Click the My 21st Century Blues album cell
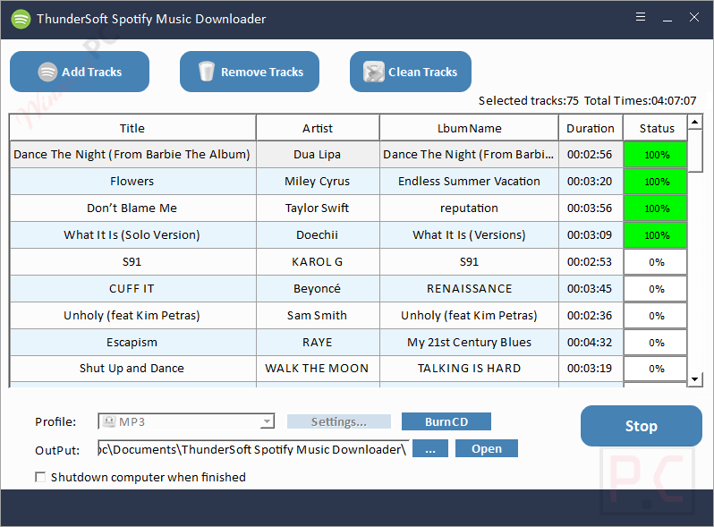The height and width of the screenshot is (527, 714). (469, 343)
